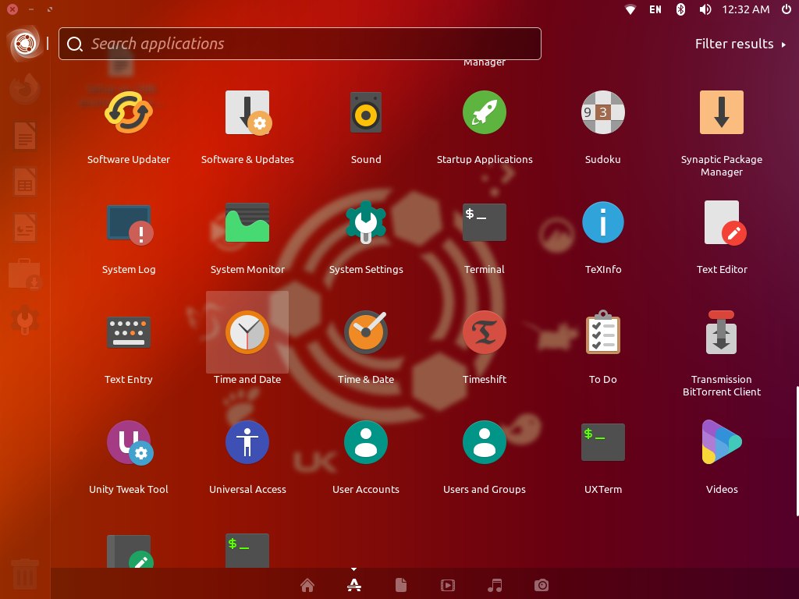Switch to the Photos lens
This screenshot has height=599, width=799.
(542, 585)
